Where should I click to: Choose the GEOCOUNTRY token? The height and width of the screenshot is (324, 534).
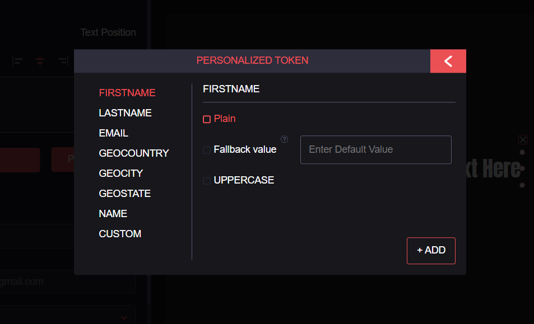coord(134,153)
